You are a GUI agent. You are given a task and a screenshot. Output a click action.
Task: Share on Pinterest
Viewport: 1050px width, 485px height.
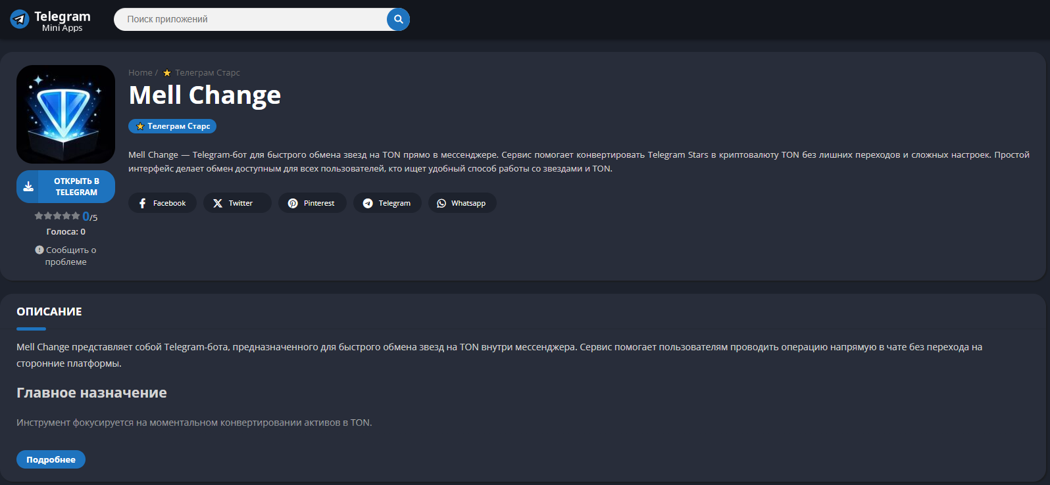[x=312, y=203]
